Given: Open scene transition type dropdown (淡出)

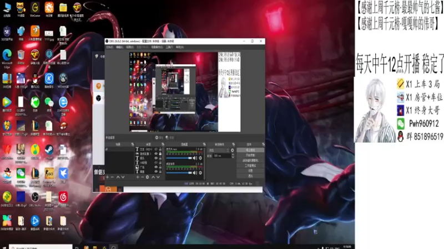Looking at the screenshot, I should 218,151.
